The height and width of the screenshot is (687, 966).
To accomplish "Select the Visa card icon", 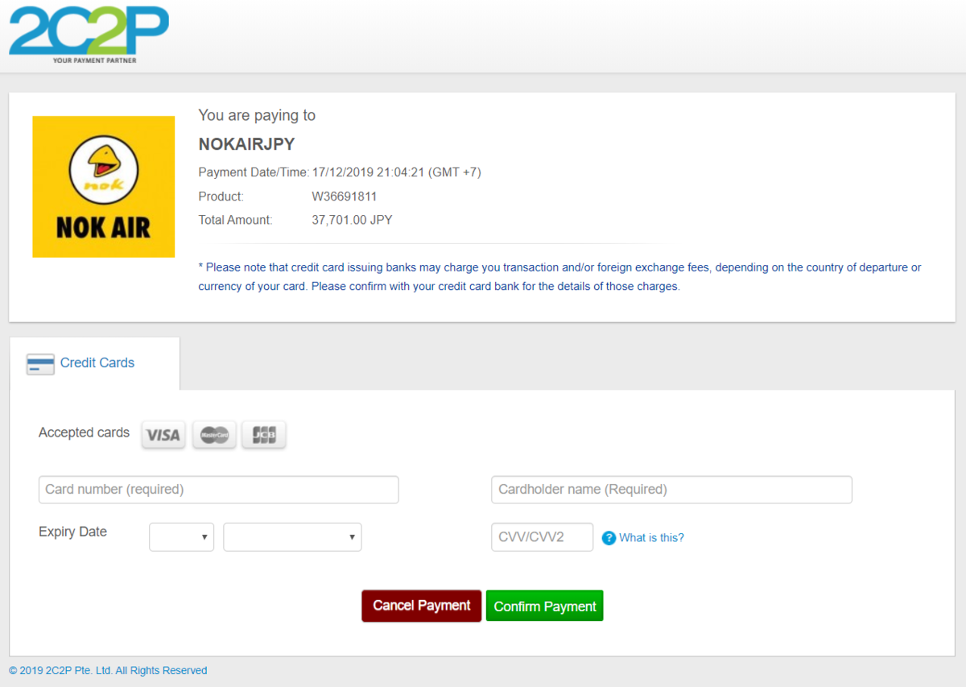I will pos(163,435).
